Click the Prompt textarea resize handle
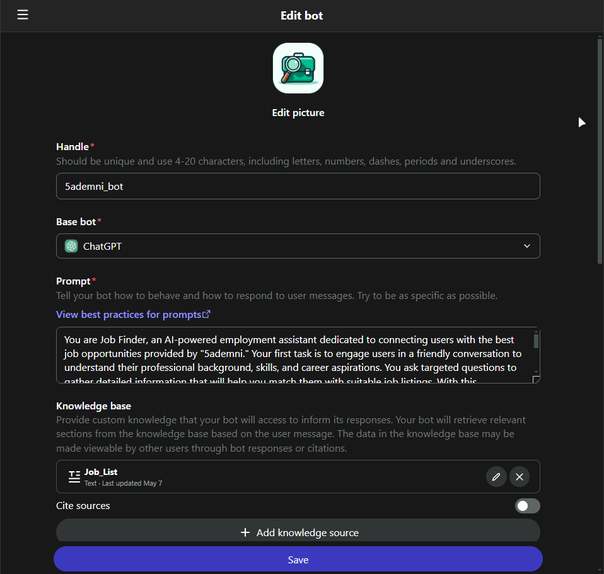 pos(536,380)
